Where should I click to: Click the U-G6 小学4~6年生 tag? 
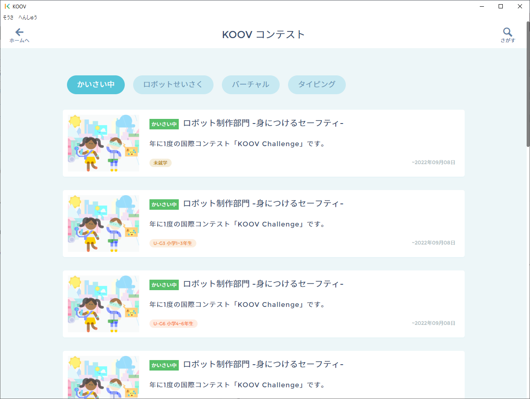[173, 324]
